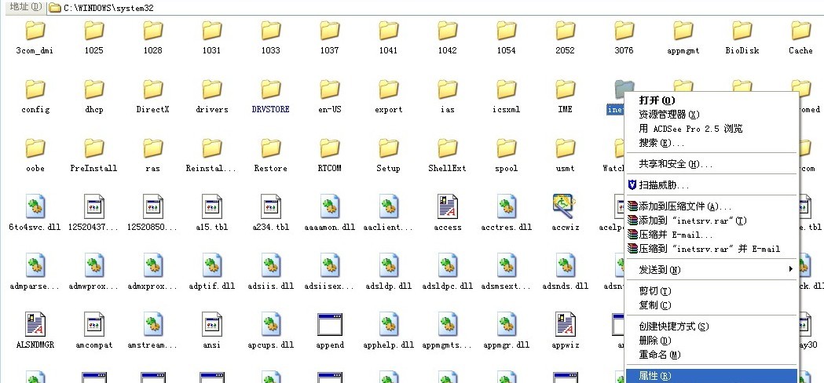Click 打开(O) in the context menu
This screenshot has height=383, width=824.
click(x=657, y=100)
